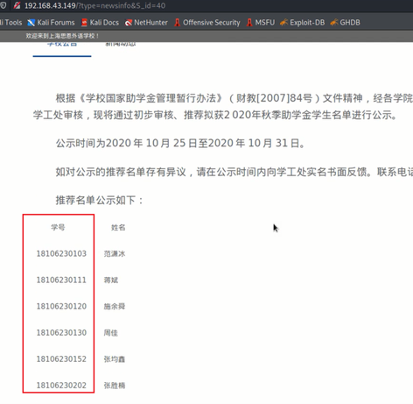413x404 pixels.
Task: Open the Kali Tools bookmark
Action: click(11, 23)
